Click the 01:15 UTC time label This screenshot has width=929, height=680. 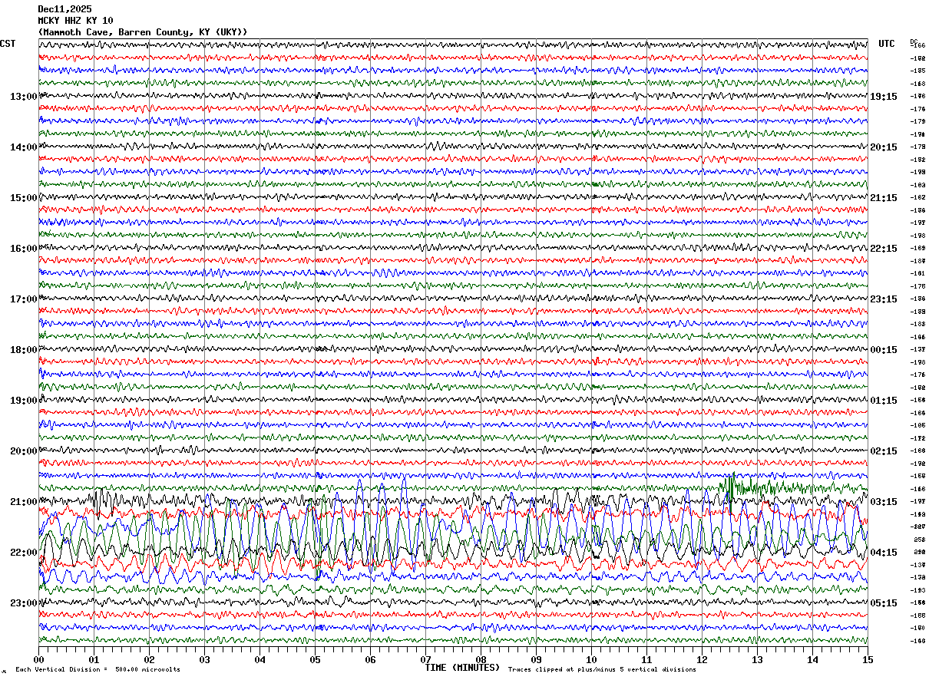(884, 401)
